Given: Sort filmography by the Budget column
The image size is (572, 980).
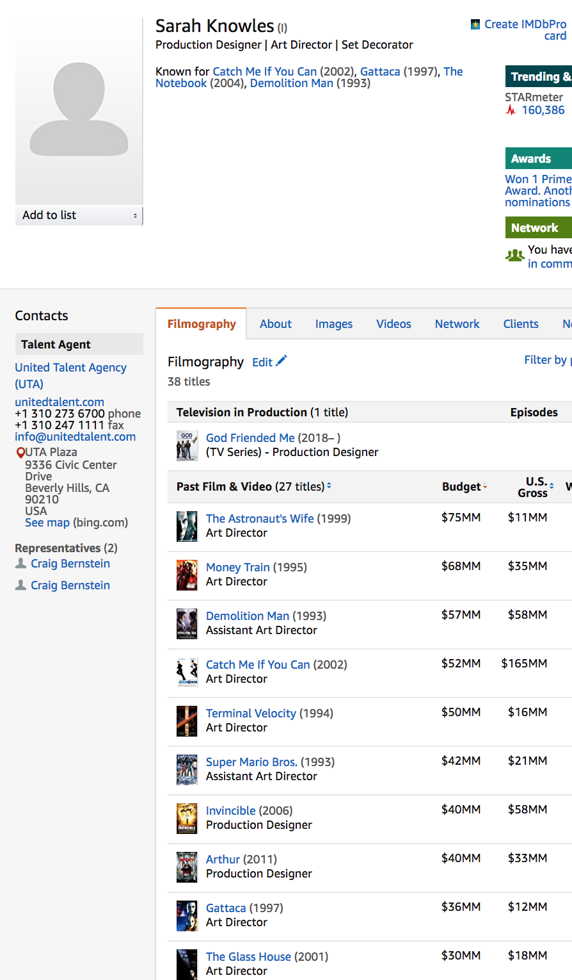Looking at the screenshot, I should coord(465,487).
